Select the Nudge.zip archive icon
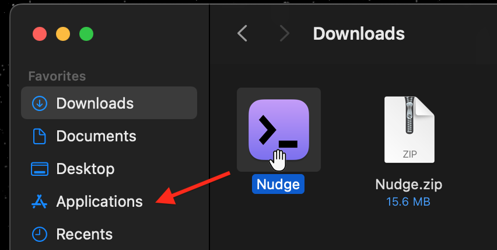 409,130
